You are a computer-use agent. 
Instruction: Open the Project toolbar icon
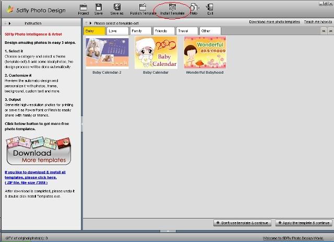coord(83,9)
